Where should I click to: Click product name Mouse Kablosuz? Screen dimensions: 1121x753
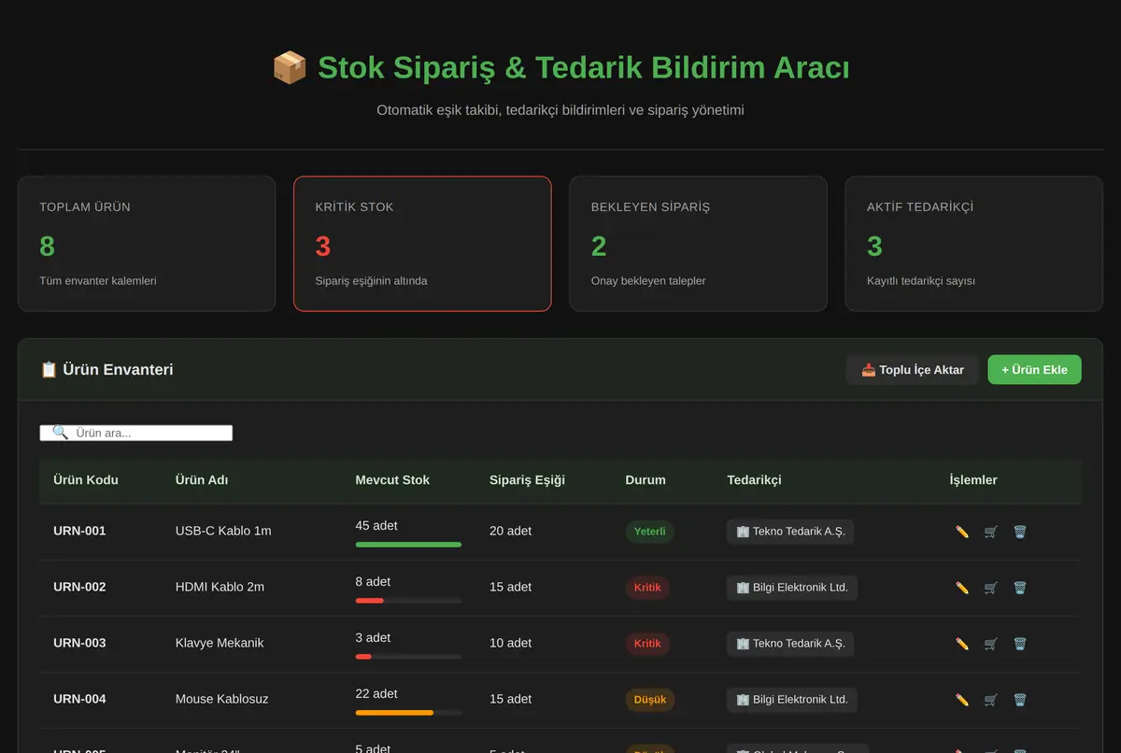(x=221, y=699)
